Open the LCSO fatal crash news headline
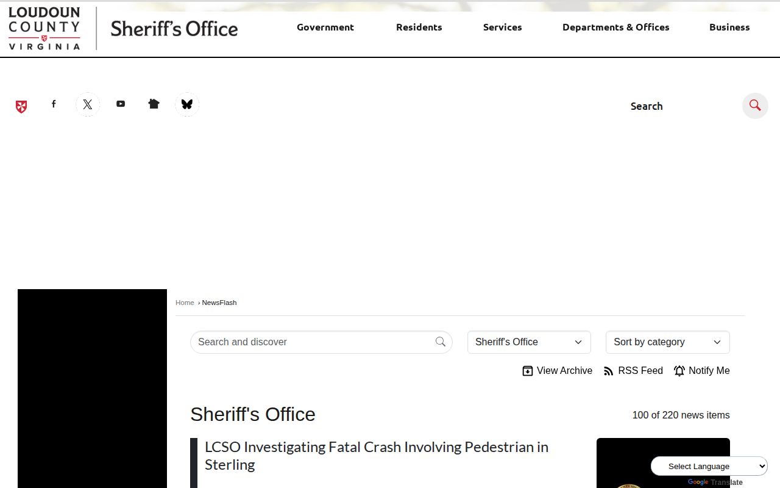Image resolution: width=780 pixels, height=488 pixels. (377, 456)
